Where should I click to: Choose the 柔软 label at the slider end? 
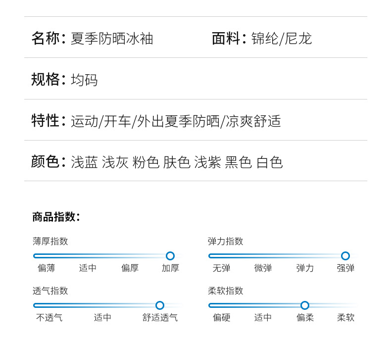345,318
